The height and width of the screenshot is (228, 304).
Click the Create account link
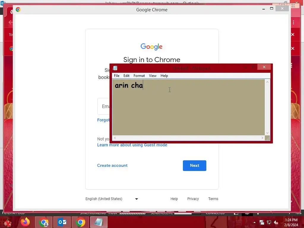112,165
